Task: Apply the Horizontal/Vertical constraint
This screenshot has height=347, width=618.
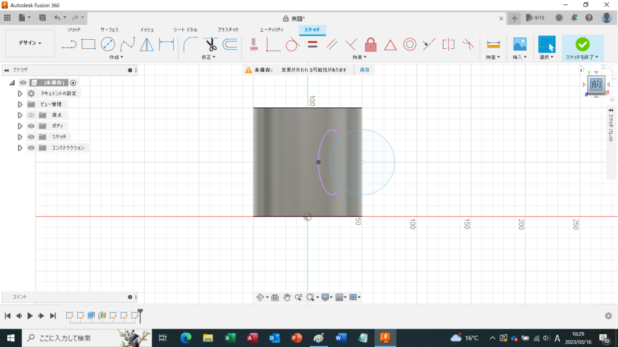Action: click(254, 44)
